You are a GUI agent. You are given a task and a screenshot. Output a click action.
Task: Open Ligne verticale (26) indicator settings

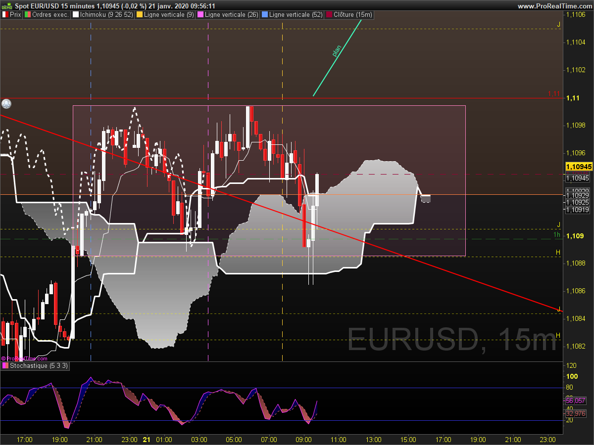click(227, 15)
